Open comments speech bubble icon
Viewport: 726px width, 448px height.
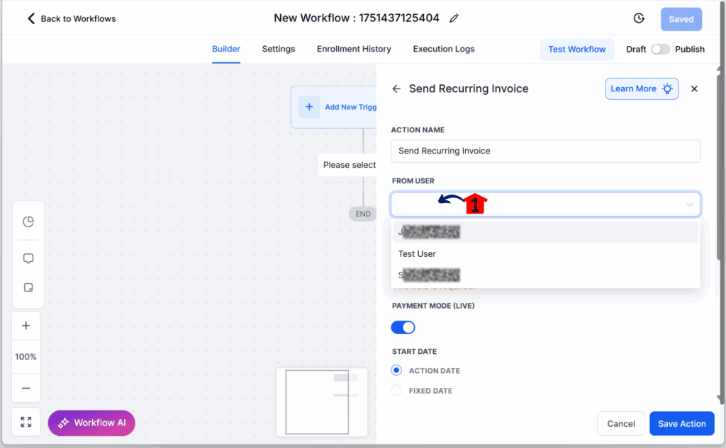[28, 258]
